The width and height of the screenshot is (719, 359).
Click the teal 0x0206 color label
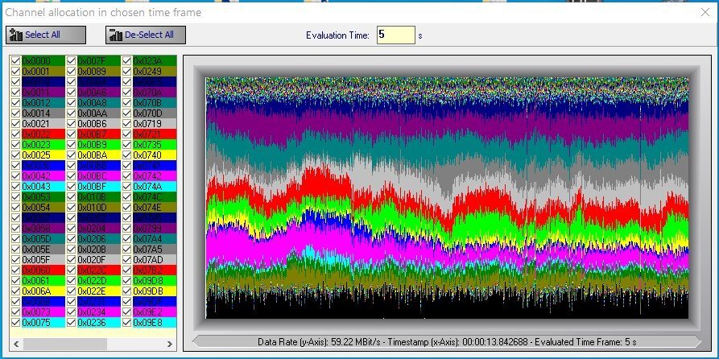[x=98, y=239]
